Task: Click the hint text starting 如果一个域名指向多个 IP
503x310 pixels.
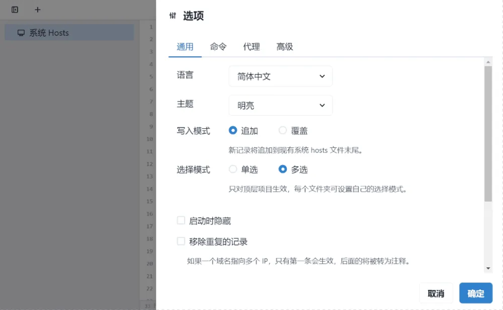Action: coord(299,261)
